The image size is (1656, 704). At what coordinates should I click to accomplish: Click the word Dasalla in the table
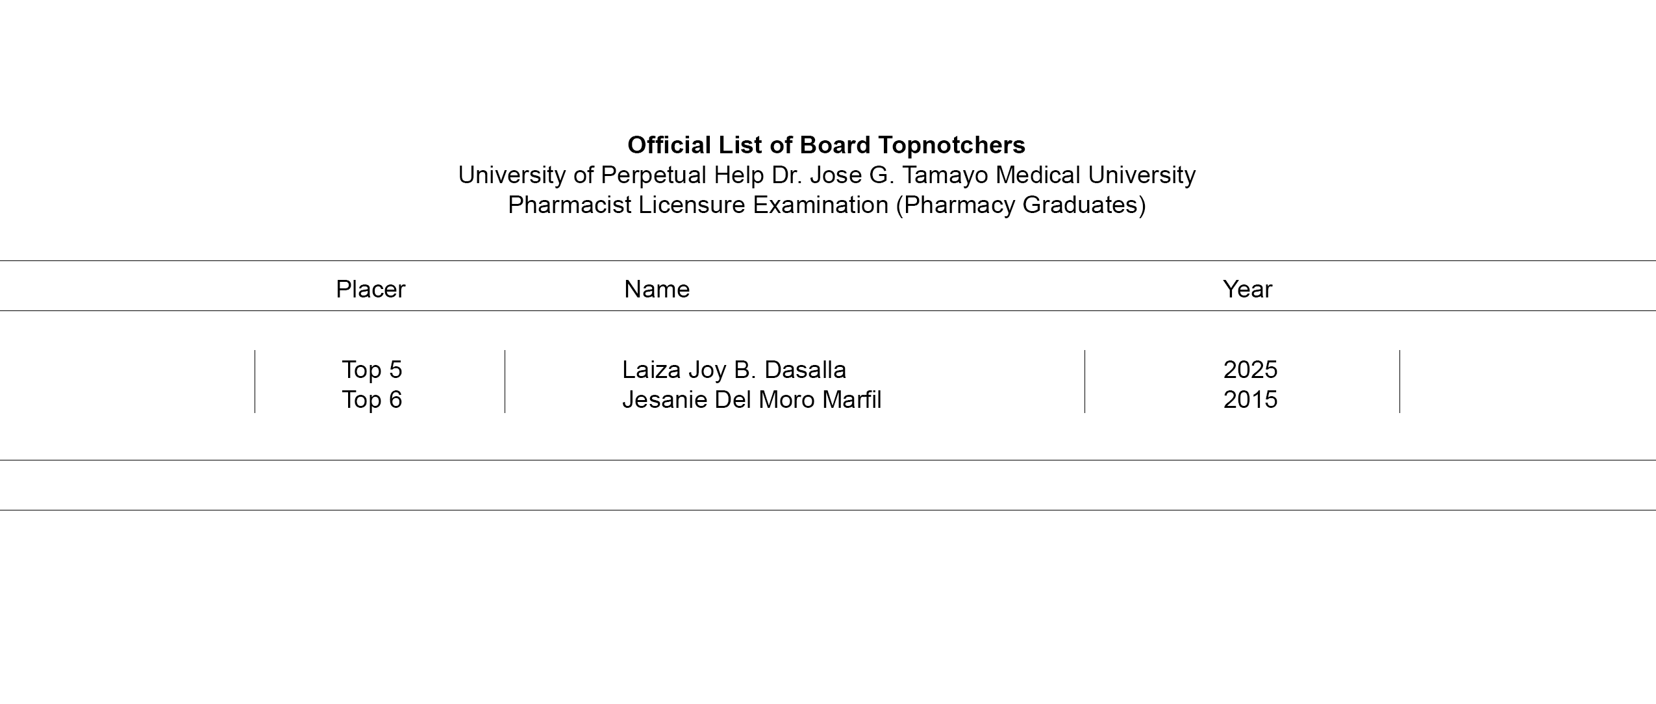pos(805,370)
